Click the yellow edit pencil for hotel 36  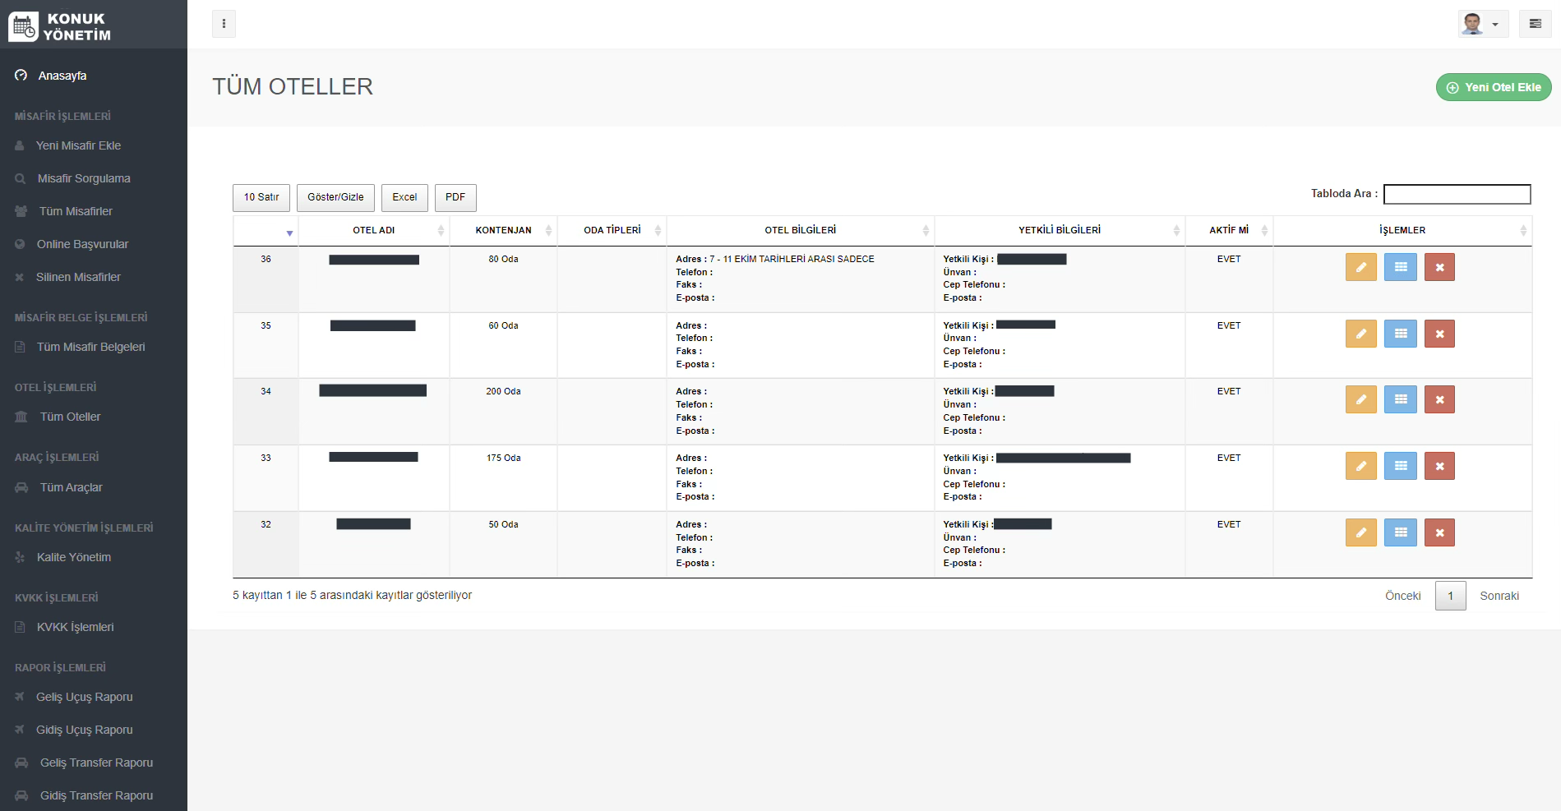click(1360, 267)
